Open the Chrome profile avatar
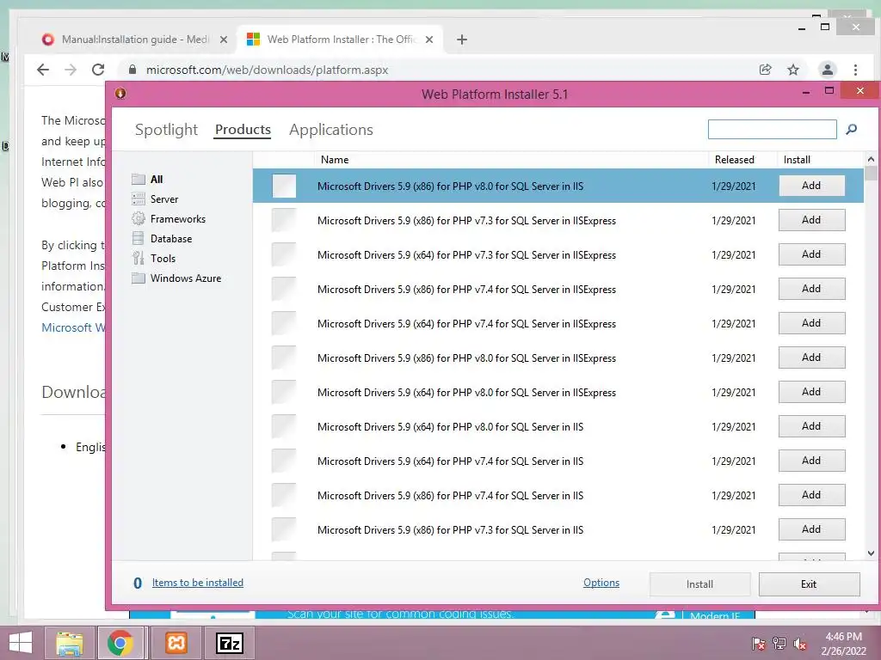 click(827, 70)
